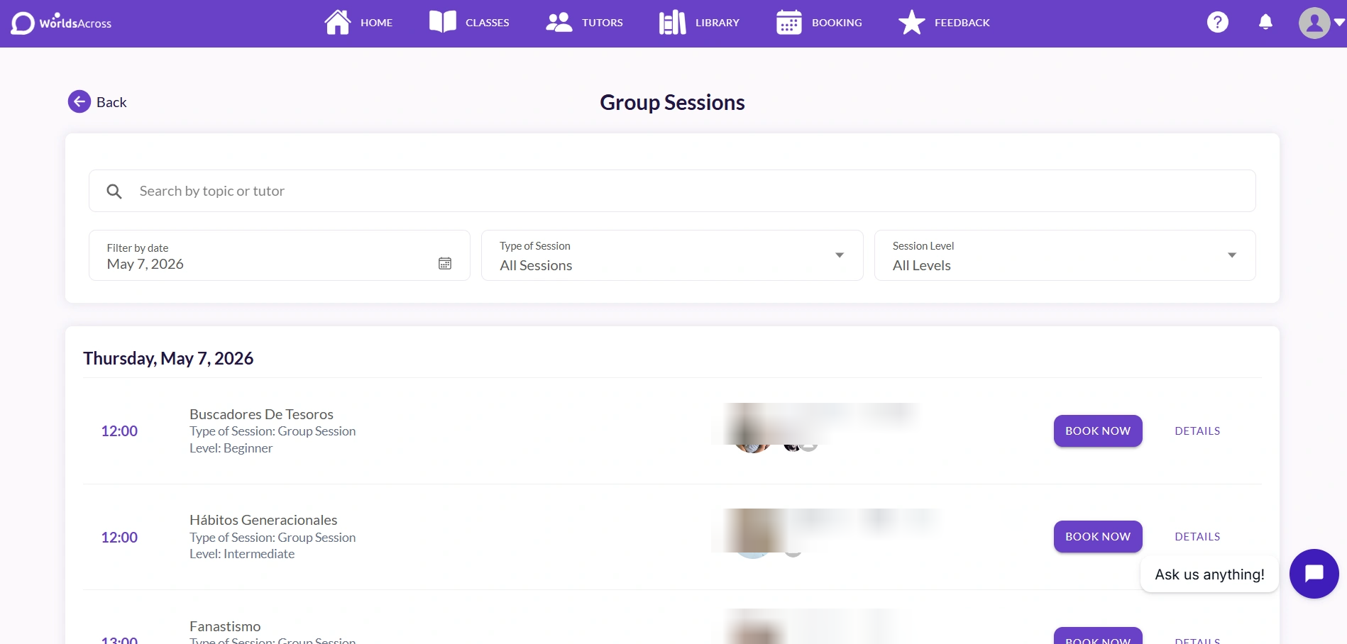The image size is (1347, 644).
Task: Click 12:00 time of Hábitos Generacionales
Action: pos(119,538)
